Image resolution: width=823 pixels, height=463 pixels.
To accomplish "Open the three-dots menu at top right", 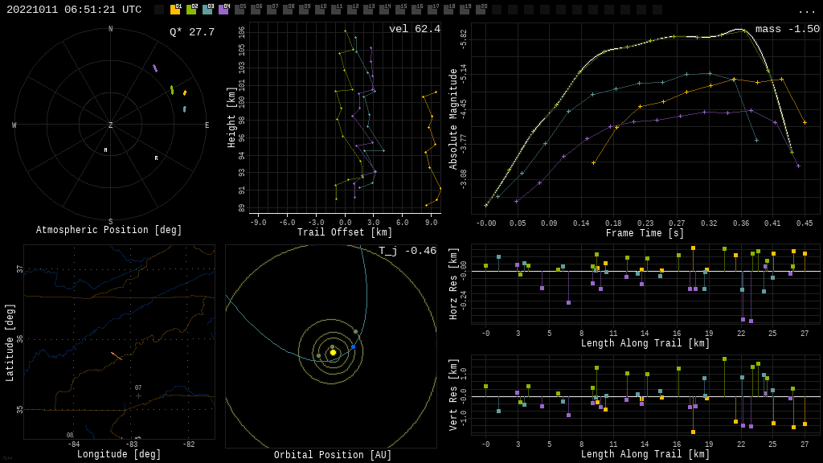I will 806,10.
